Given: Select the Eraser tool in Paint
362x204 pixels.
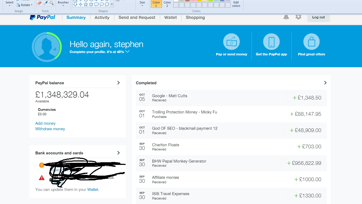Looking at the screenshot, I should point(39,3).
